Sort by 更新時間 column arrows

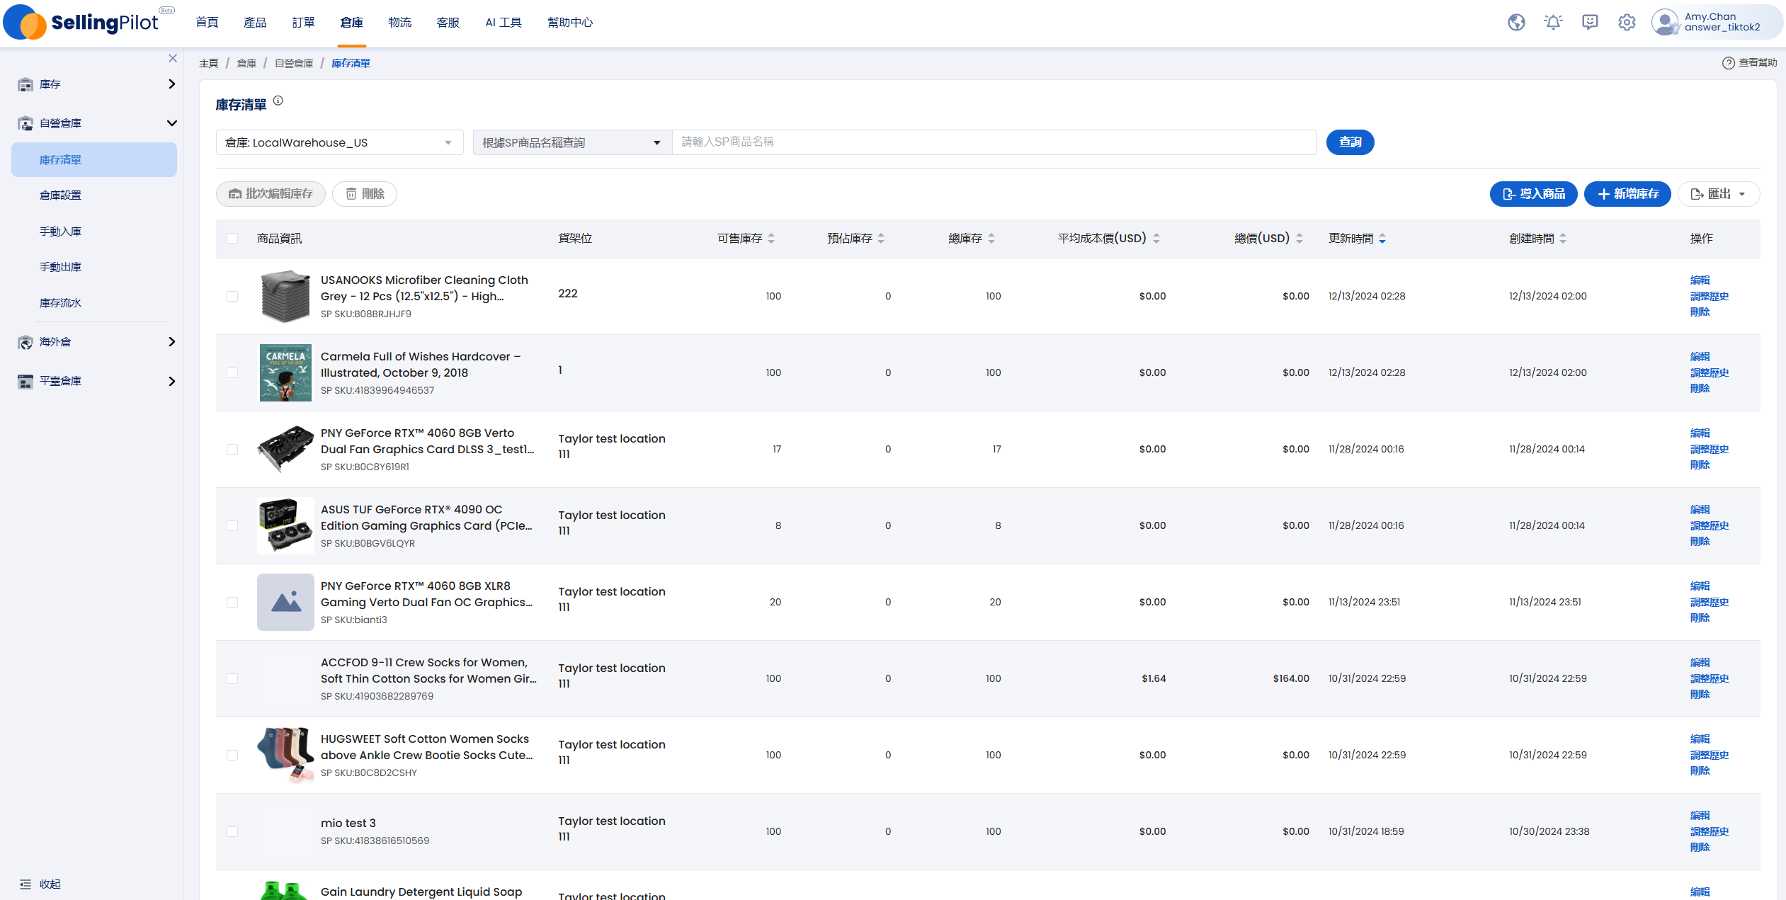point(1382,239)
